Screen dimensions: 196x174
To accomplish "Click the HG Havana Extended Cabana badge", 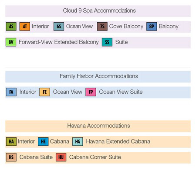I will pyautogui.click(x=78, y=141).
